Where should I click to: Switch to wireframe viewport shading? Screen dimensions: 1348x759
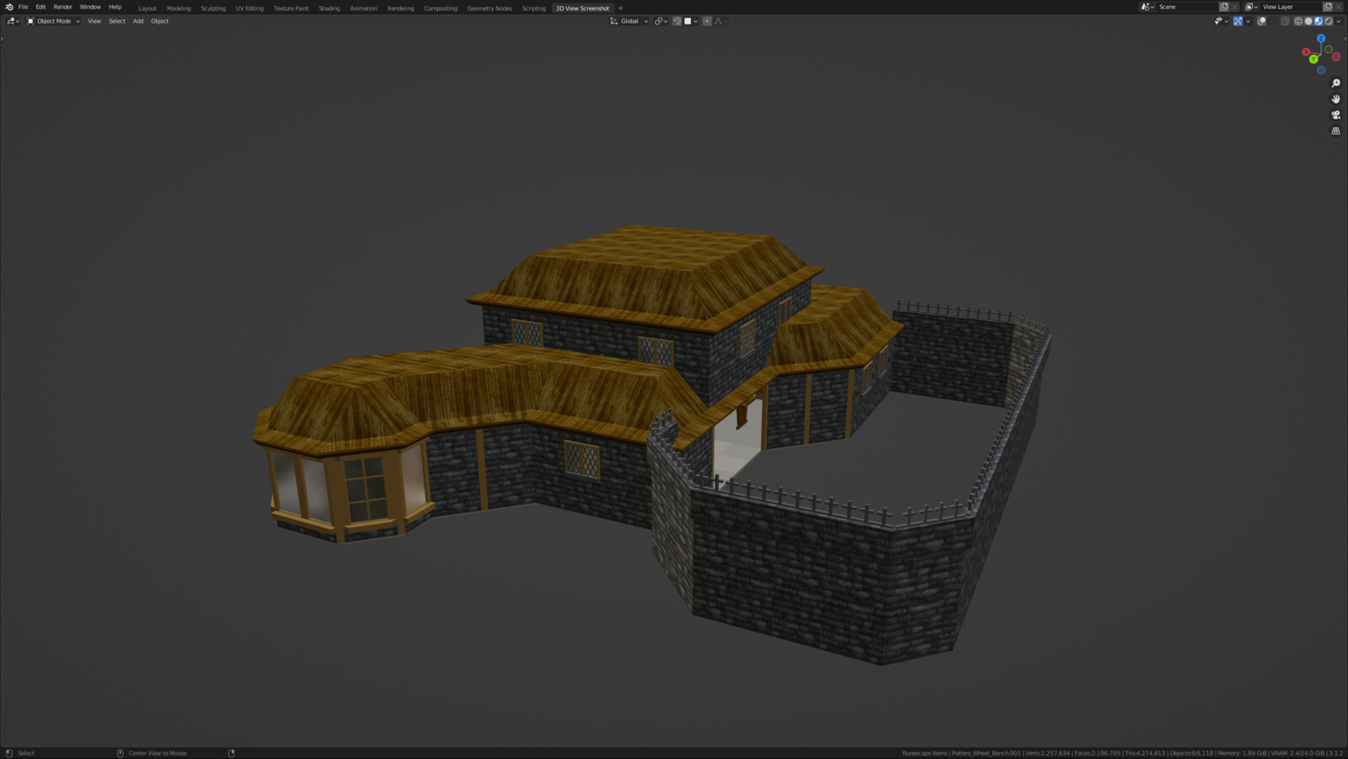pos(1298,21)
